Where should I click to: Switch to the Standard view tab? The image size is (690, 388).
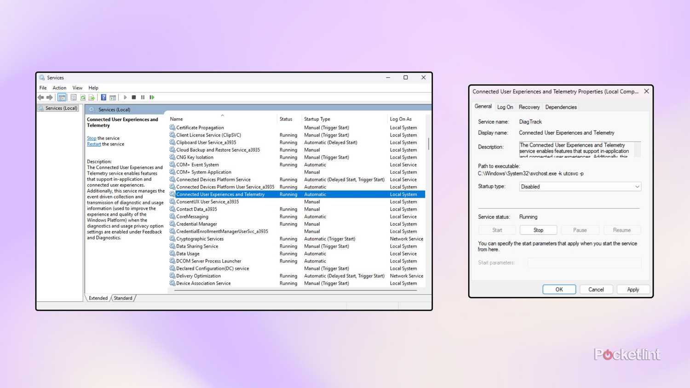[x=123, y=298]
